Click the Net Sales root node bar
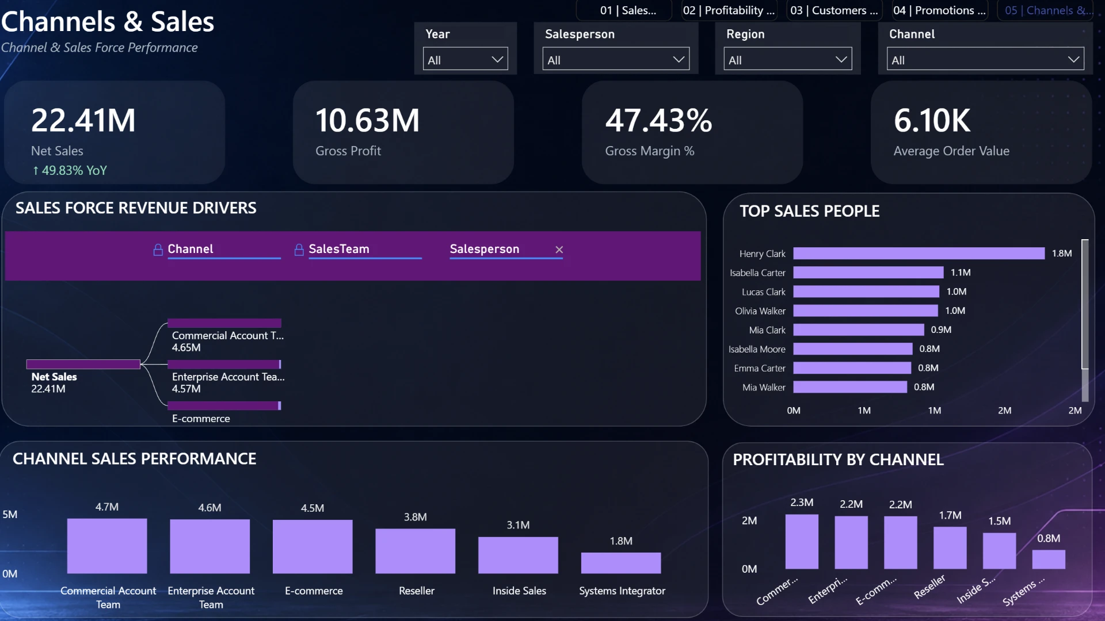 (x=83, y=364)
